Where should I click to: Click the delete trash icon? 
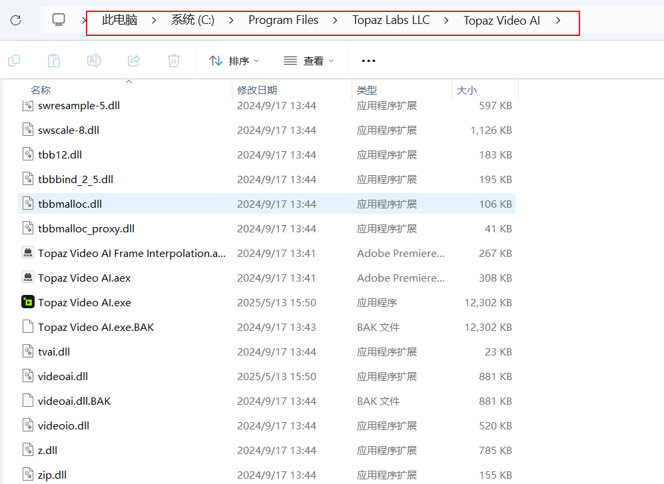point(174,61)
